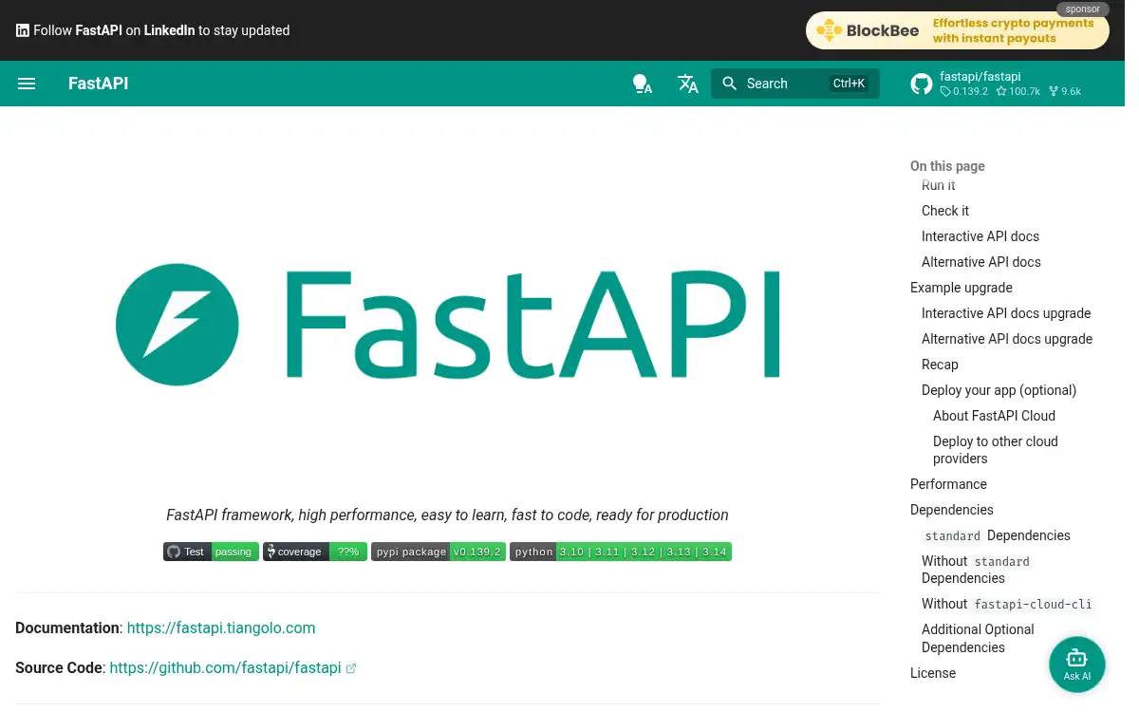Go to Deploy to other cloud providers

[996, 450]
